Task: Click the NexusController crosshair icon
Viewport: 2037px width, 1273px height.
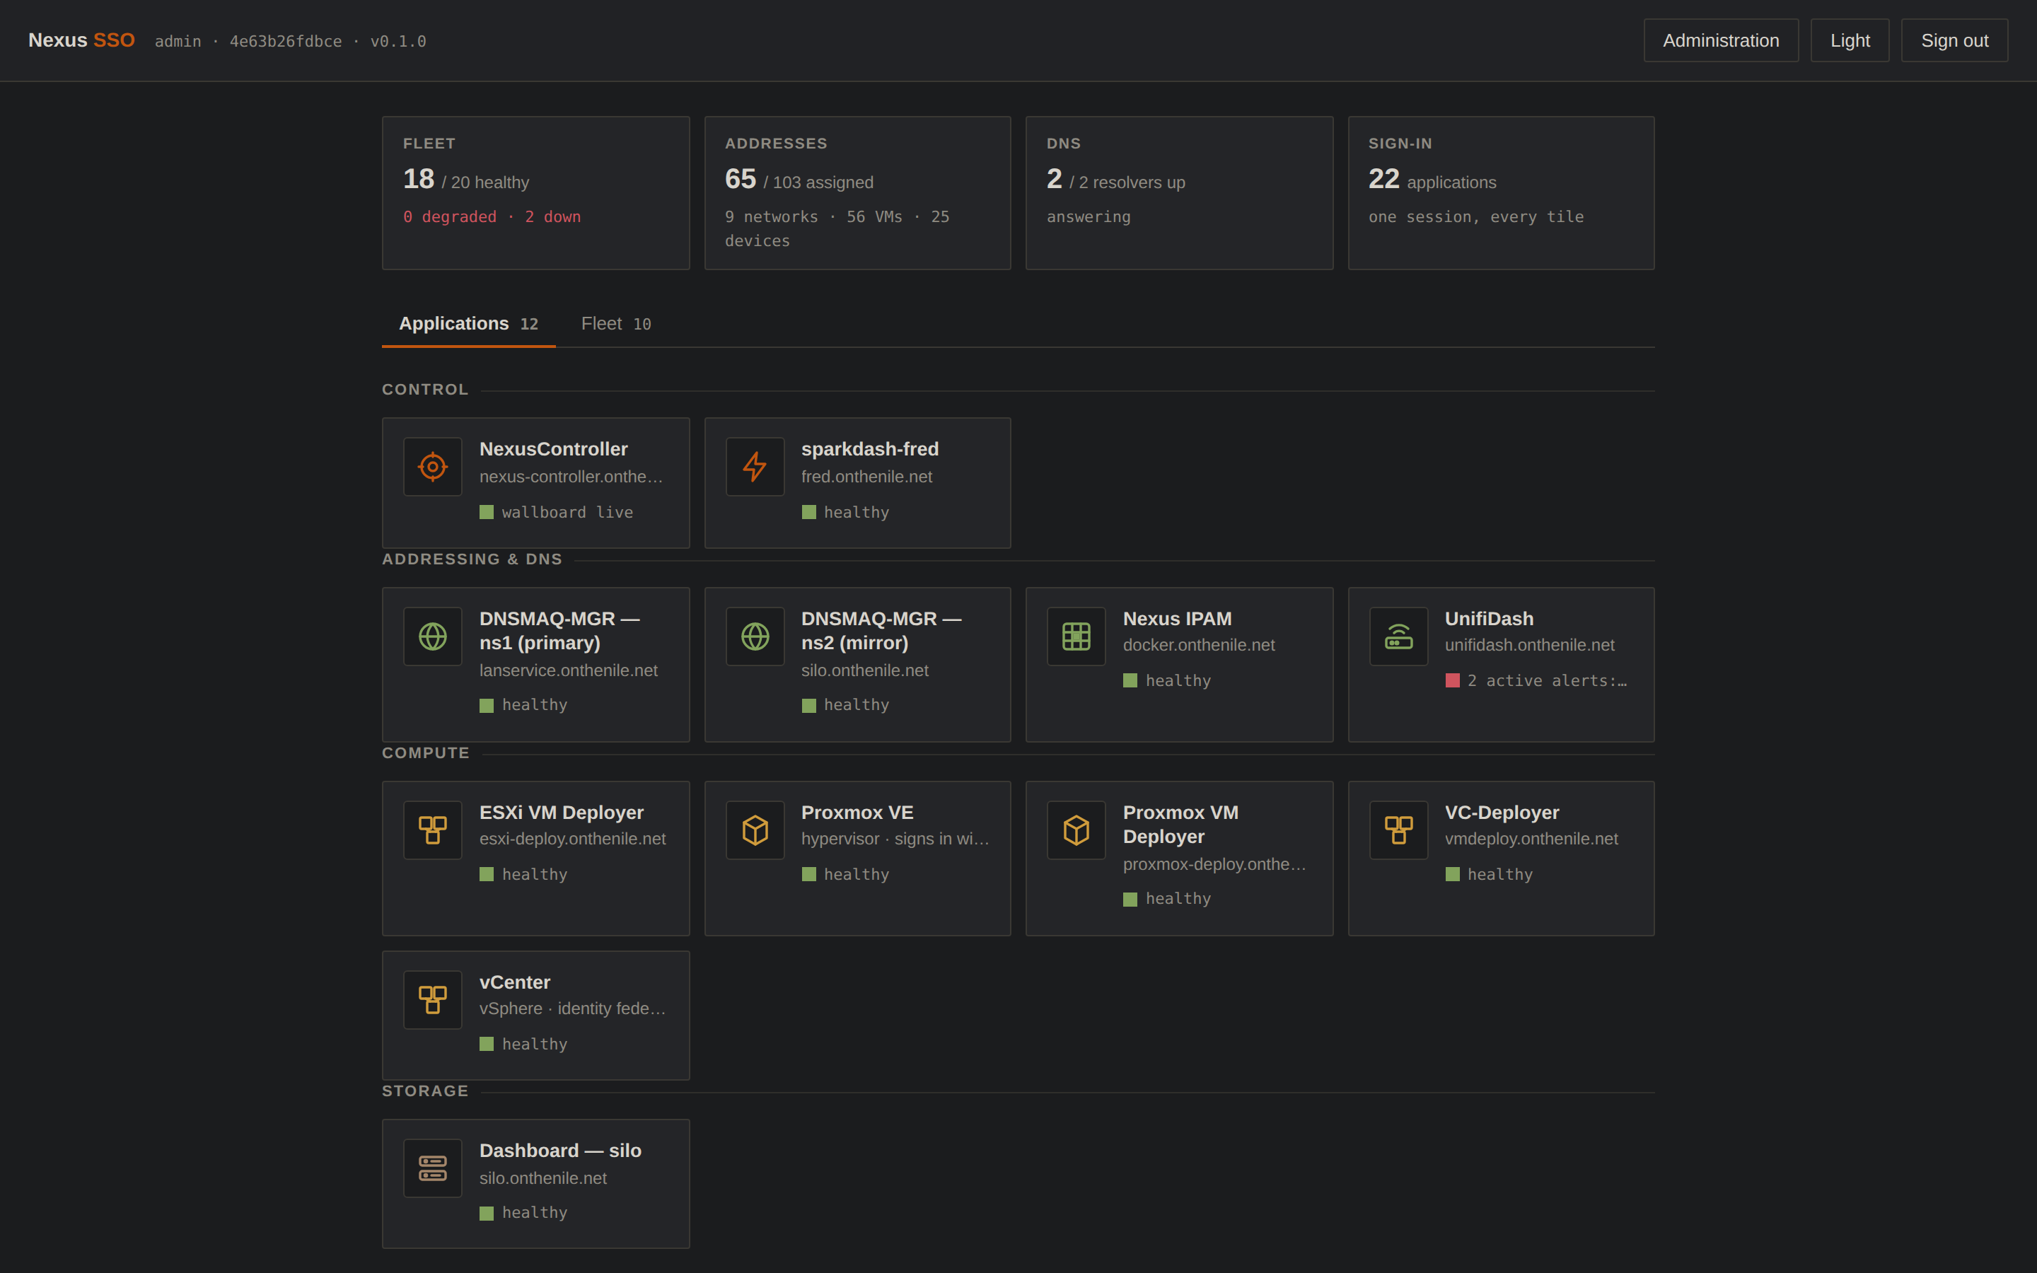Action: click(x=433, y=467)
